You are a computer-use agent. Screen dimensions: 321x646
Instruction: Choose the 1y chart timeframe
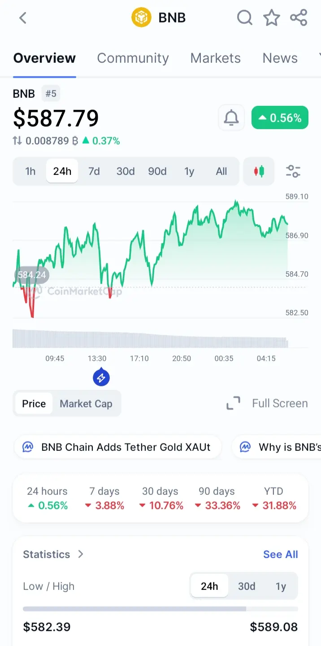[x=189, y=171]
